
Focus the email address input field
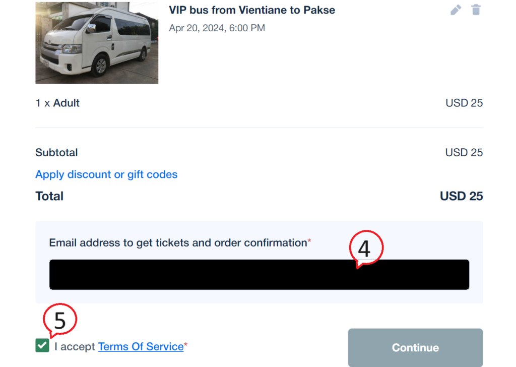coord(260,275)
